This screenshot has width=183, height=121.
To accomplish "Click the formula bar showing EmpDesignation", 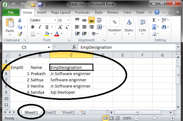I will [127, 47].
